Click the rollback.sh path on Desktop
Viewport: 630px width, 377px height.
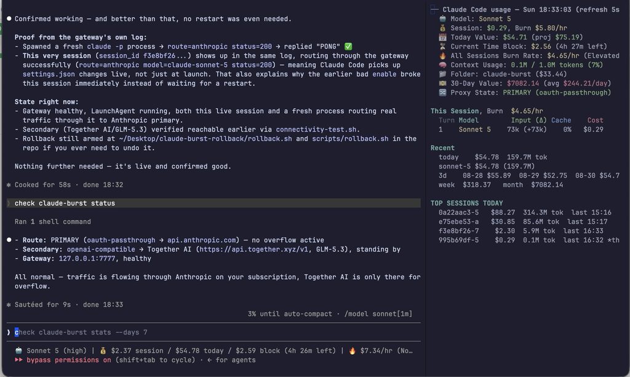point(205,139)
